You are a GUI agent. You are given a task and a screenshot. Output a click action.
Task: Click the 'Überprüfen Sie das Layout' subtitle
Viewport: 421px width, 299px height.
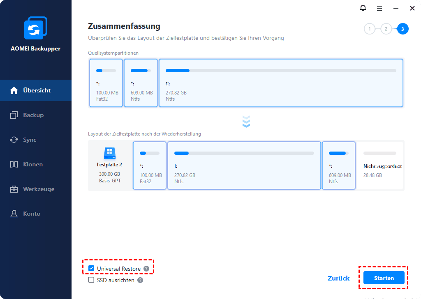[x=186, y=38]
